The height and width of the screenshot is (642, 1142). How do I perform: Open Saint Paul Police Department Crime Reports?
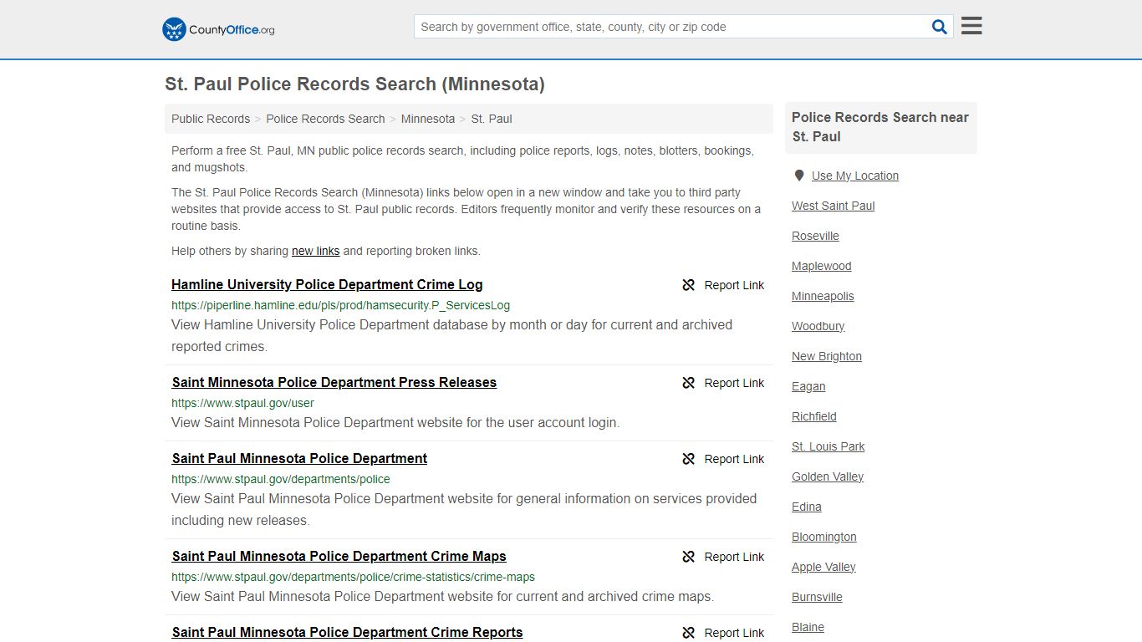347,632
